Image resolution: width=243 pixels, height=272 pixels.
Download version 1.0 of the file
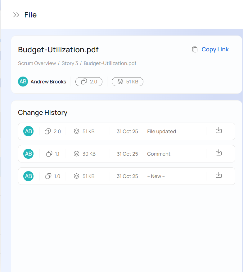click(219, 175)
